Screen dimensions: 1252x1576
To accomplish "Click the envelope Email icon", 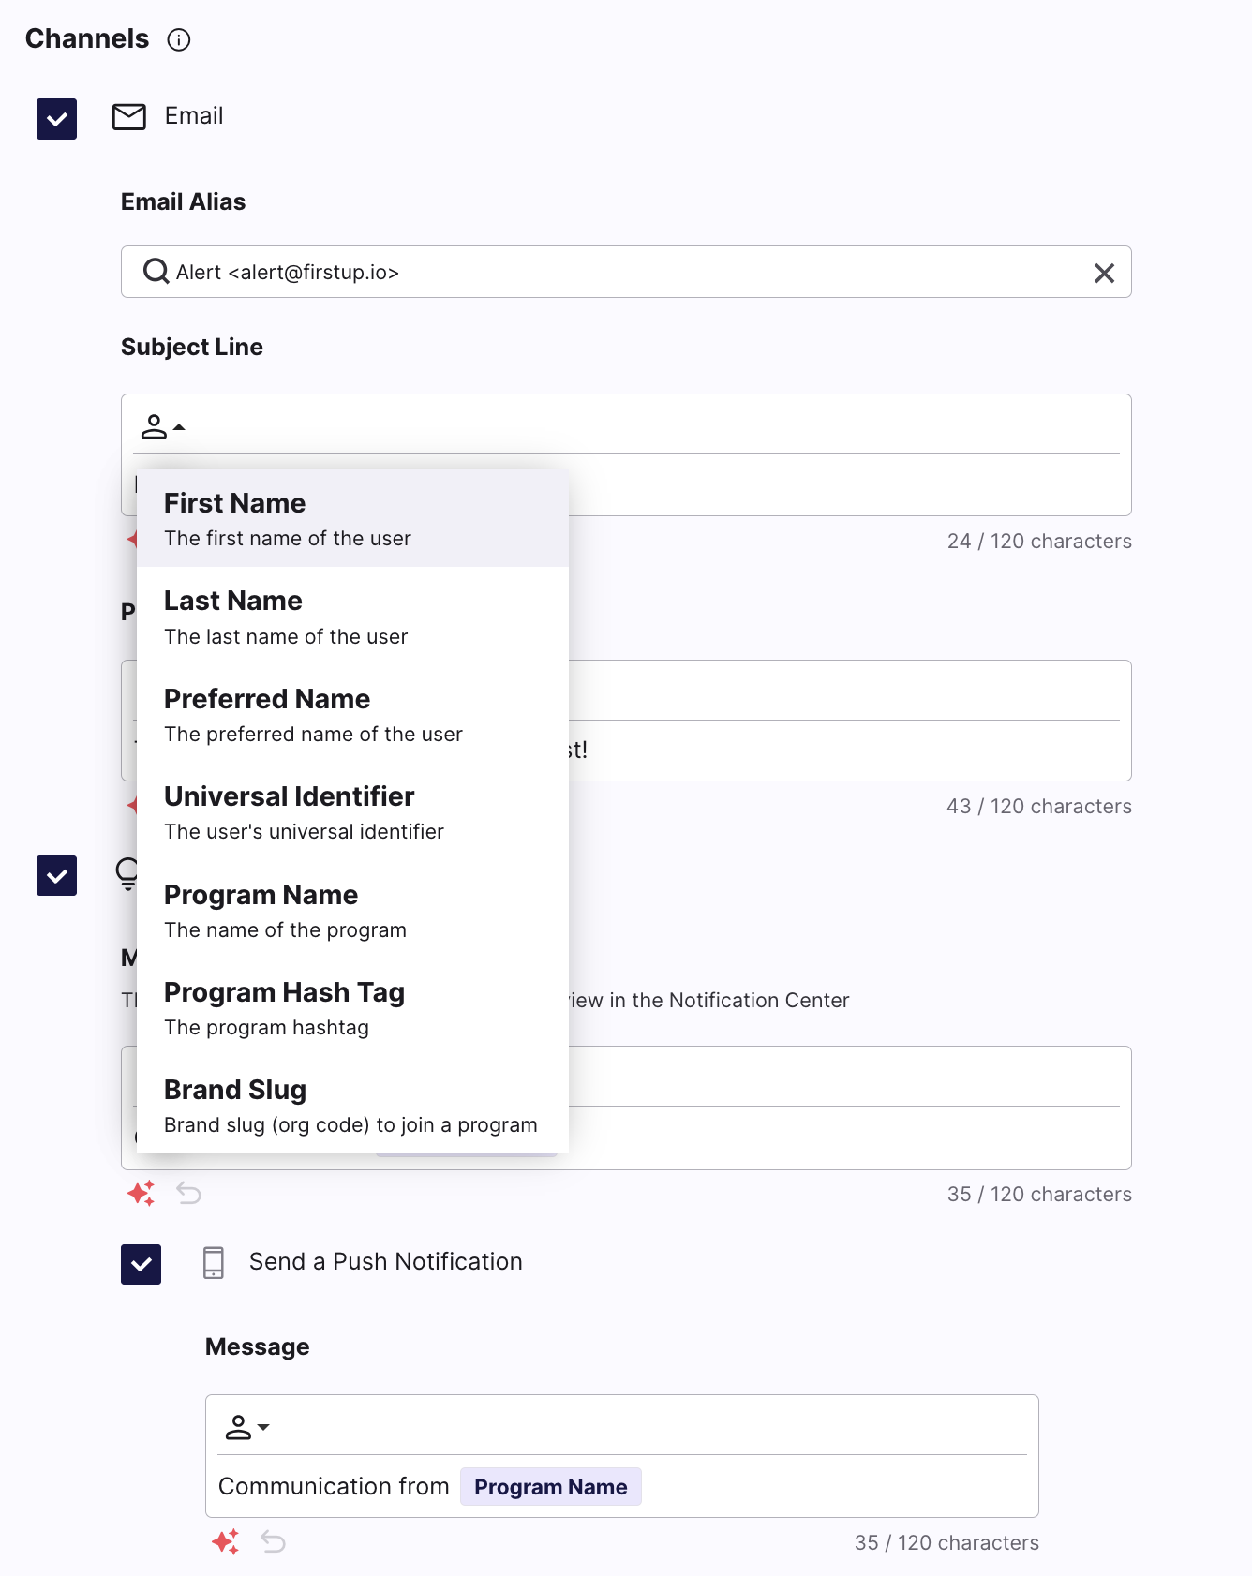I will pyautogui.click(x=129, y=117).
